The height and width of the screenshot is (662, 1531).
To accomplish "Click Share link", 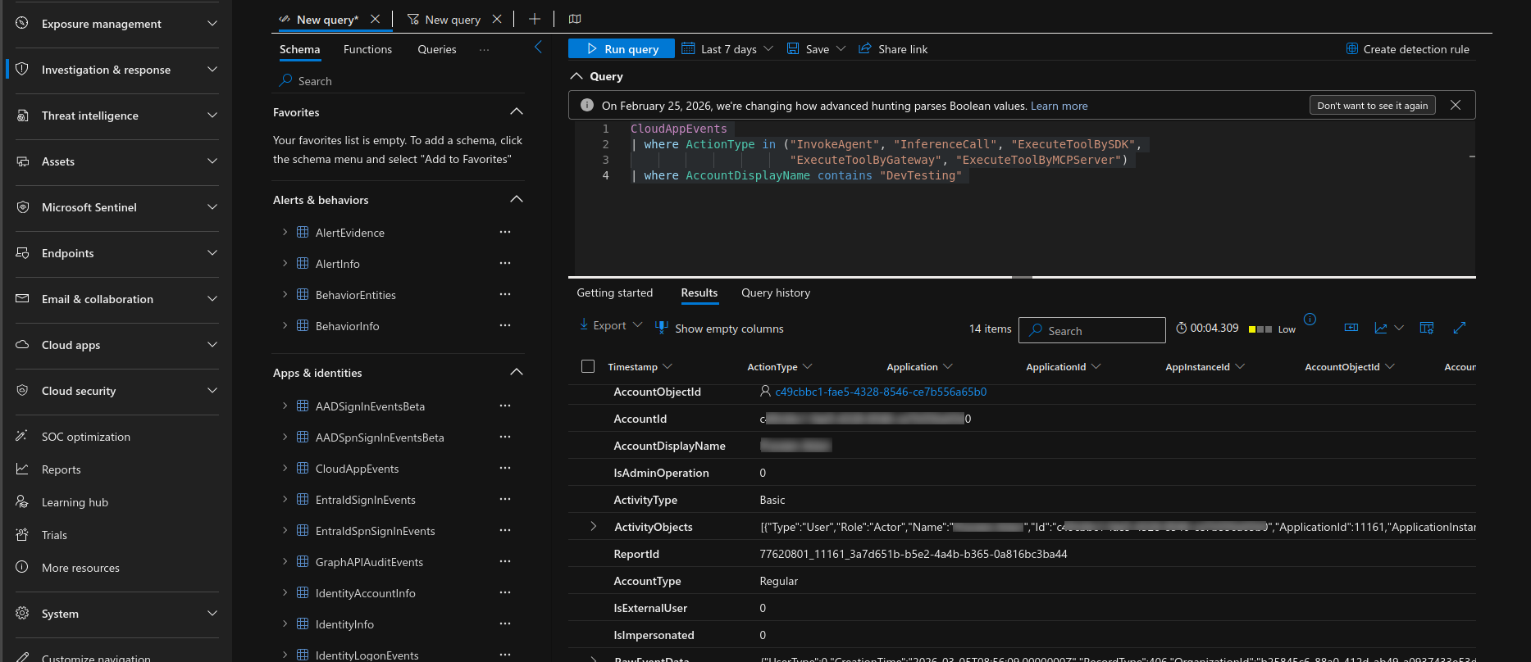I will pyautogui.click(x=893, y=49).
